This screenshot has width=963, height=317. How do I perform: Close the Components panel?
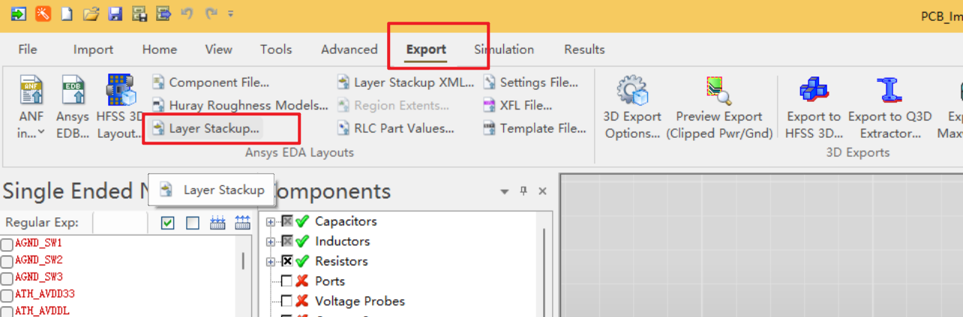542,191
